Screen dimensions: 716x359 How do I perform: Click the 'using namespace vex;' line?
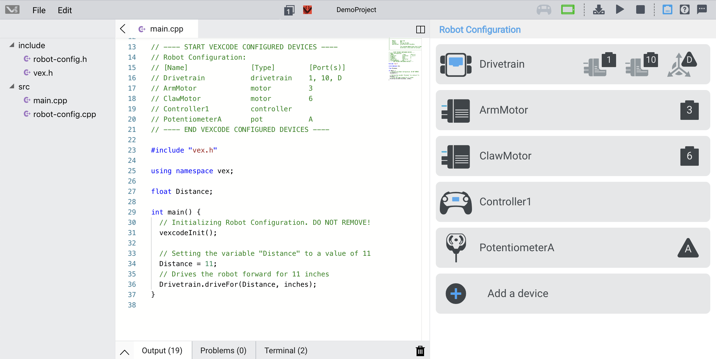(192, 171)
